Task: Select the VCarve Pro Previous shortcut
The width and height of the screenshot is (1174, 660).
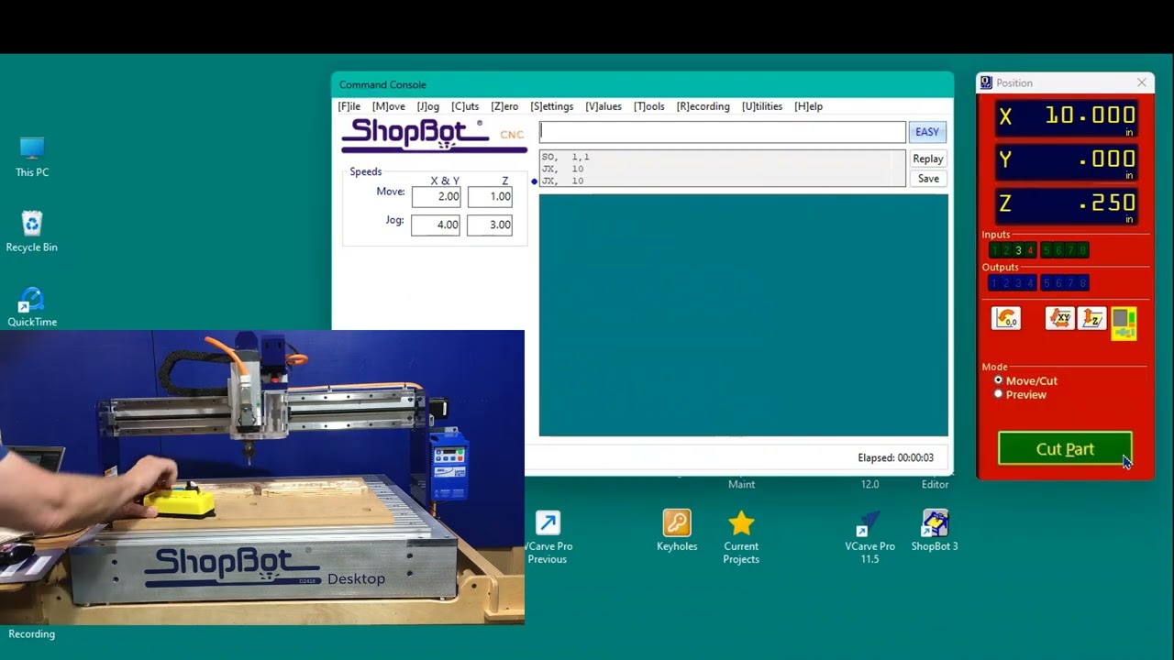Action: click(x=548, y=538)
